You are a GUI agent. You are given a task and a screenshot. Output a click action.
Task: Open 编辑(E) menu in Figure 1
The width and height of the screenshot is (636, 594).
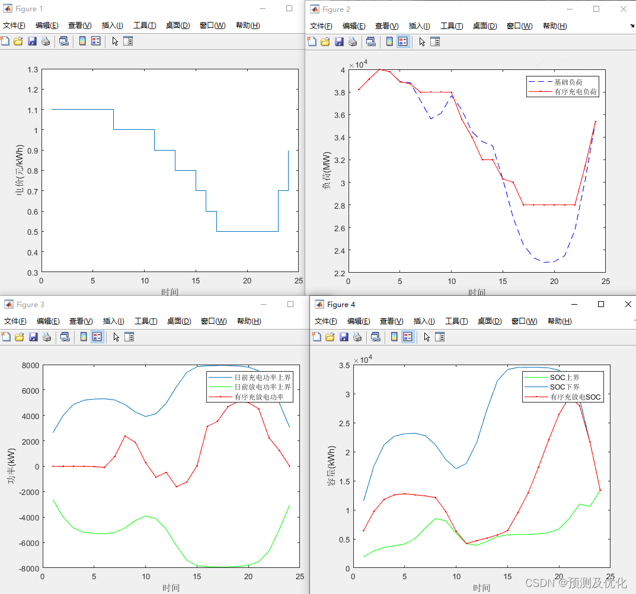pos(47,25)
